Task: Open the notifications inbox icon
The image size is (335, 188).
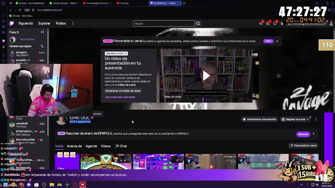Action: point(268,23)
